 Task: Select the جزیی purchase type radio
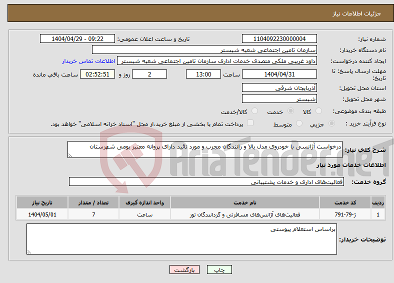click(331, 123)
